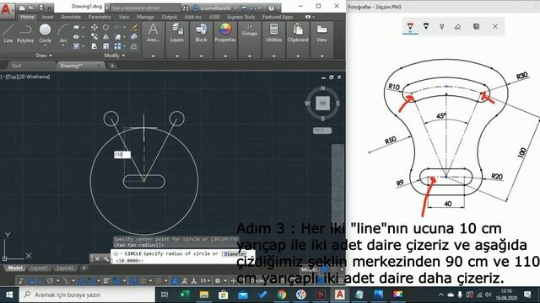
Task: Select the Circle tool in ribbon
Action: point(45,34)
